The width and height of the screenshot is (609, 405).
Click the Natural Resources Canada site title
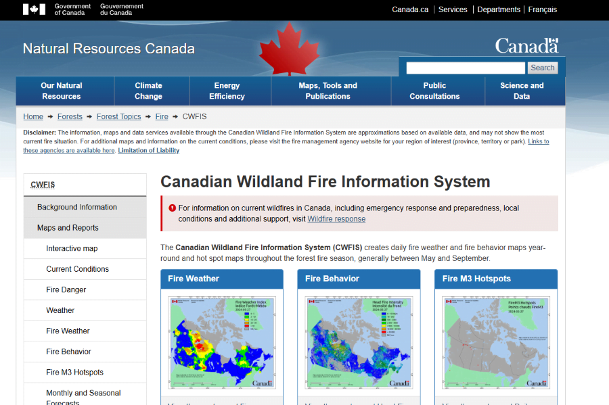coord(109,49)
